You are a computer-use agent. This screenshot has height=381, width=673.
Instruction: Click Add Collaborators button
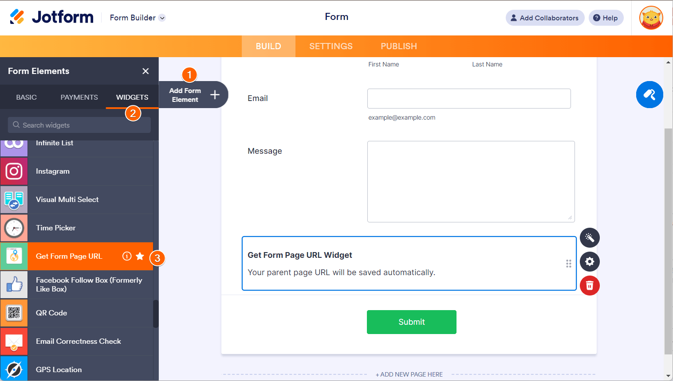545,18
